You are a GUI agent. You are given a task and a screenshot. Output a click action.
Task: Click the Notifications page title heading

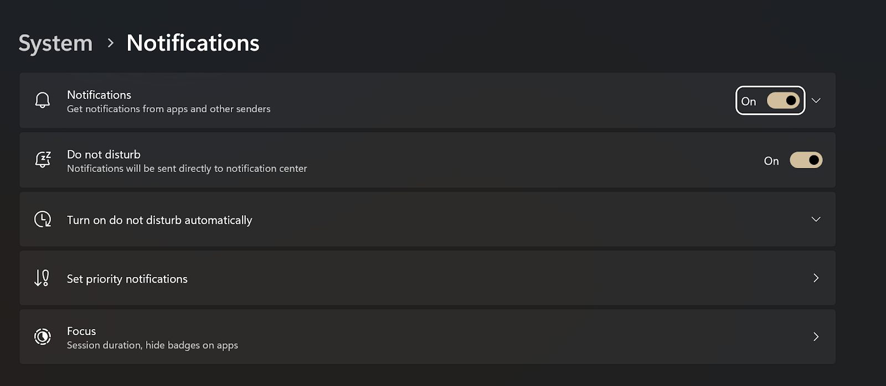193,43
